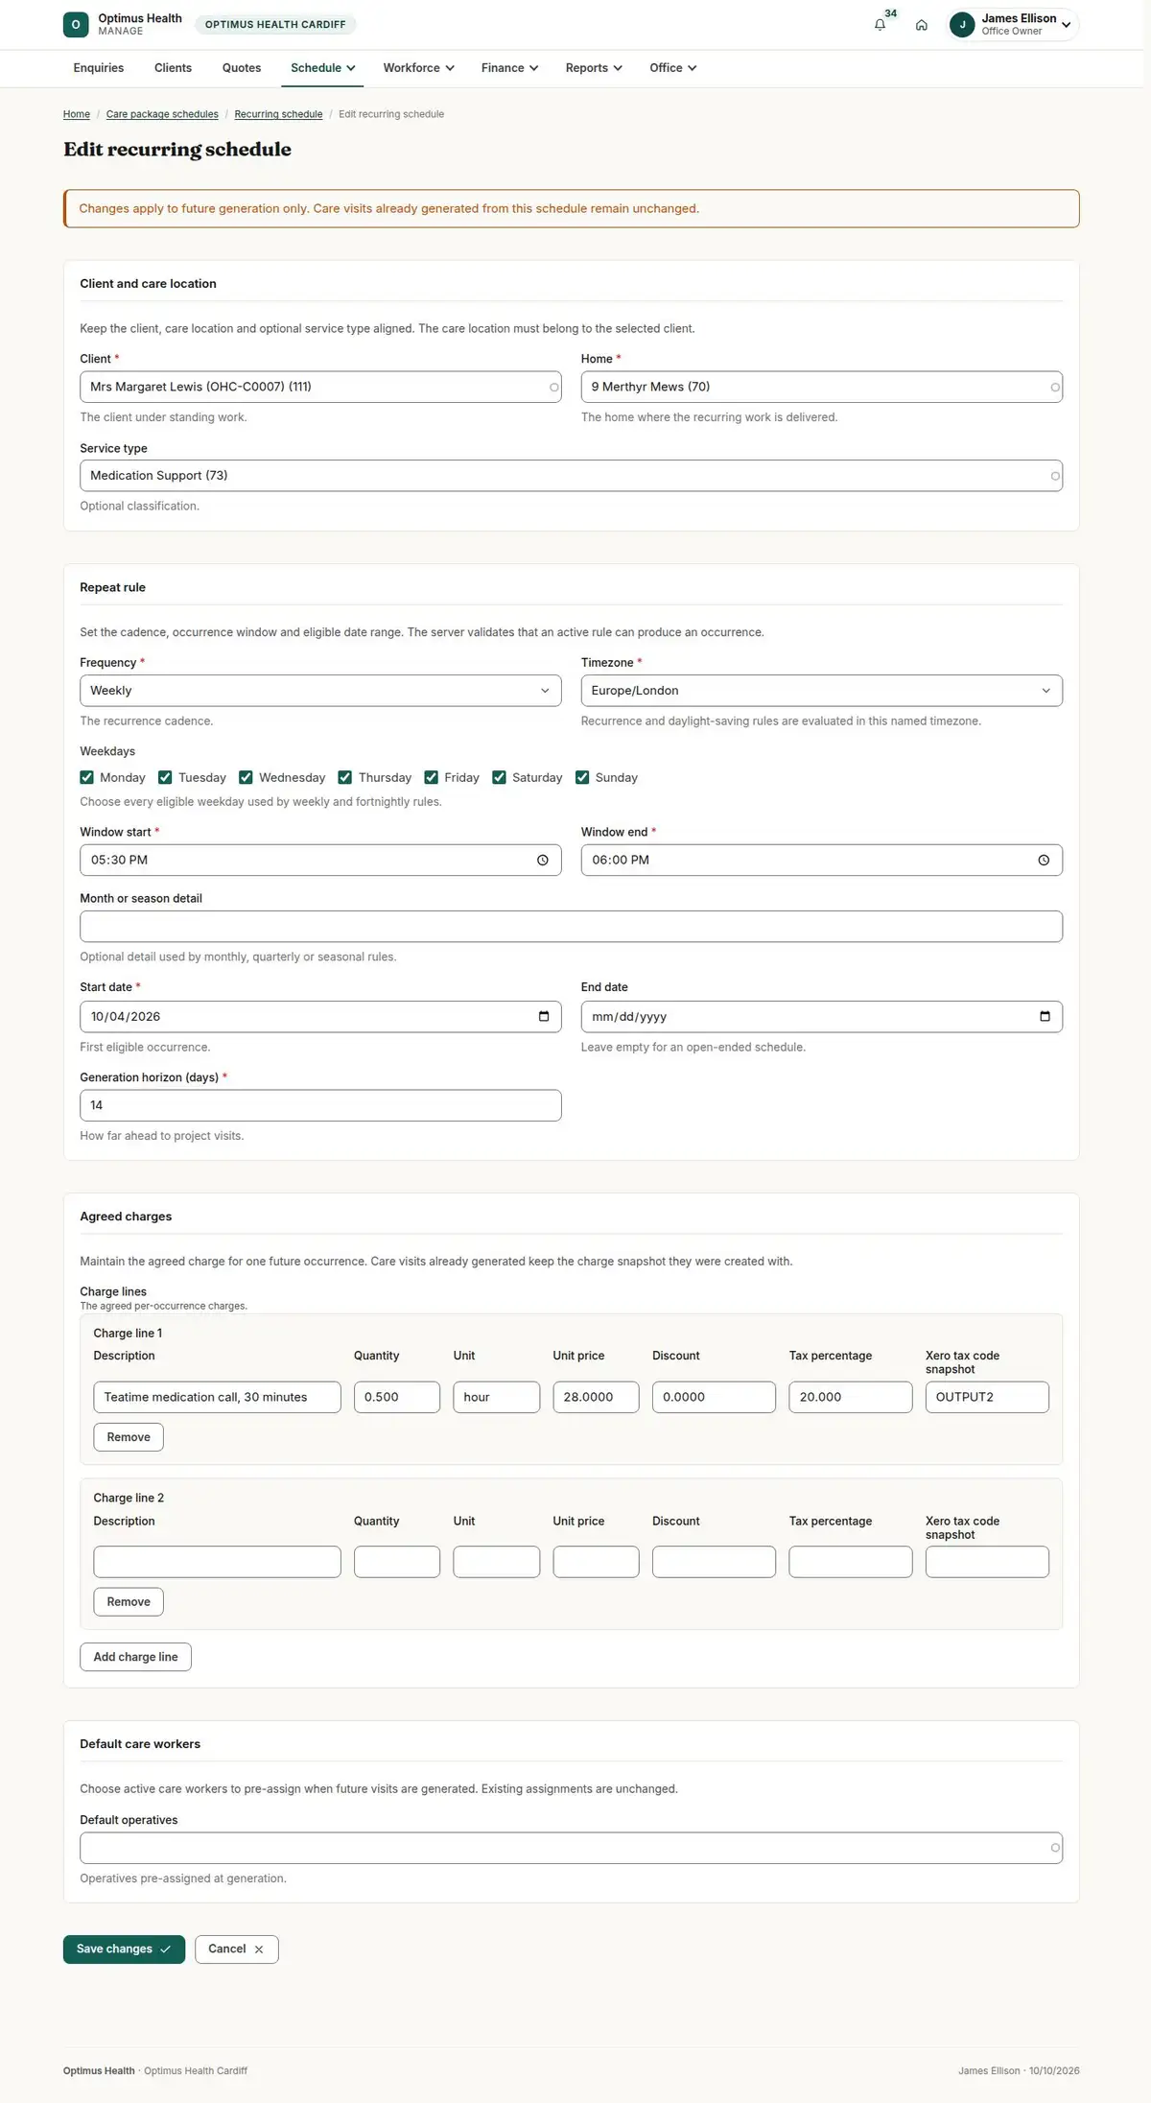This screenshot has width=1151, height=2103.
Task: Toggle the Wednesday weekday checkbox
Action: coord(246,778)
